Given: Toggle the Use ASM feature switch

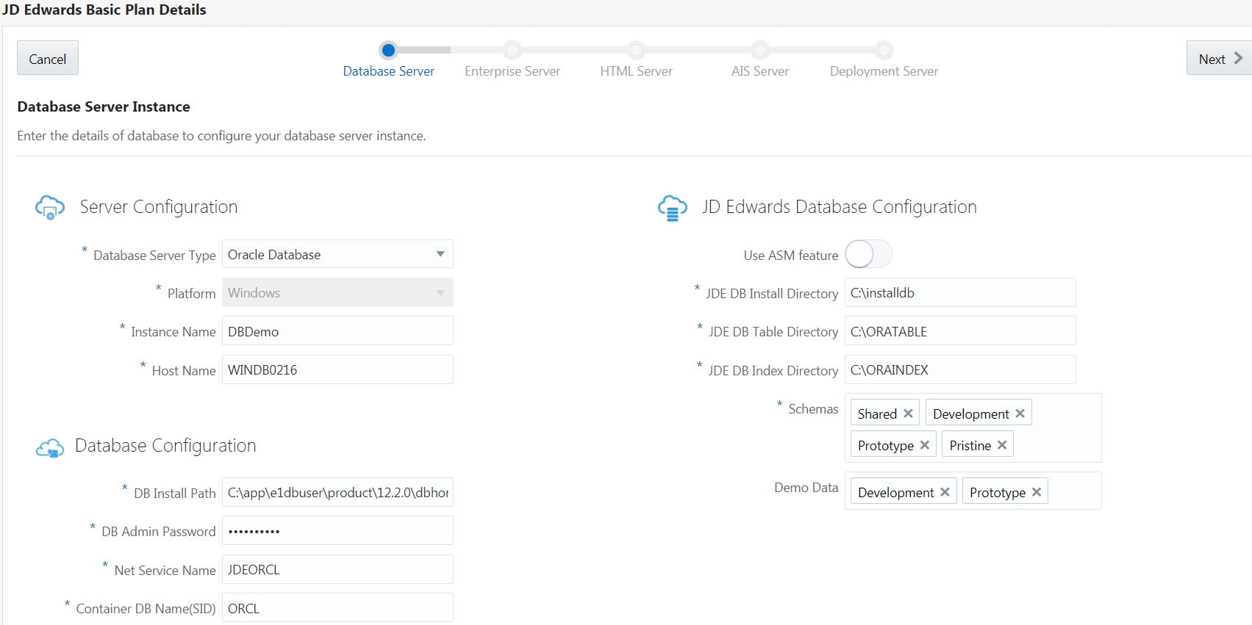Looking at the screenshot, I should 868,254.
